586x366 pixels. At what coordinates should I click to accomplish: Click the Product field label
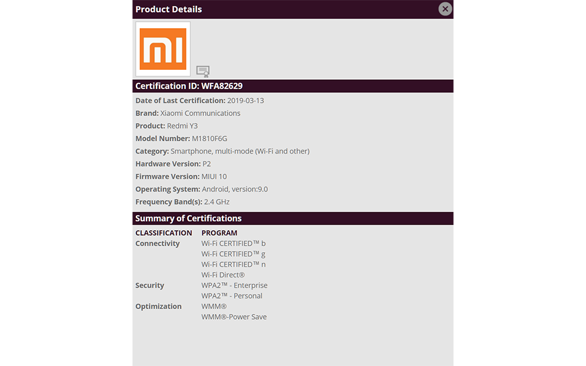(150, 126)
